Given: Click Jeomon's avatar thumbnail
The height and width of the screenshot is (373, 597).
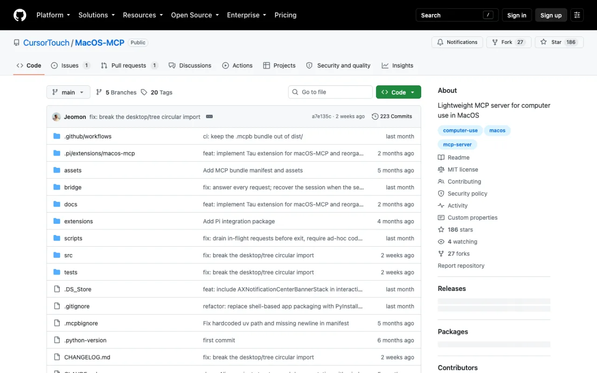Looking at the screenshot, I should 56,117.
